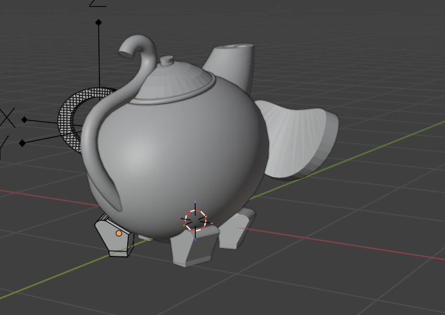The image size is (445, 315).
Task: Click the Z axis letter label
Action: 97,3
